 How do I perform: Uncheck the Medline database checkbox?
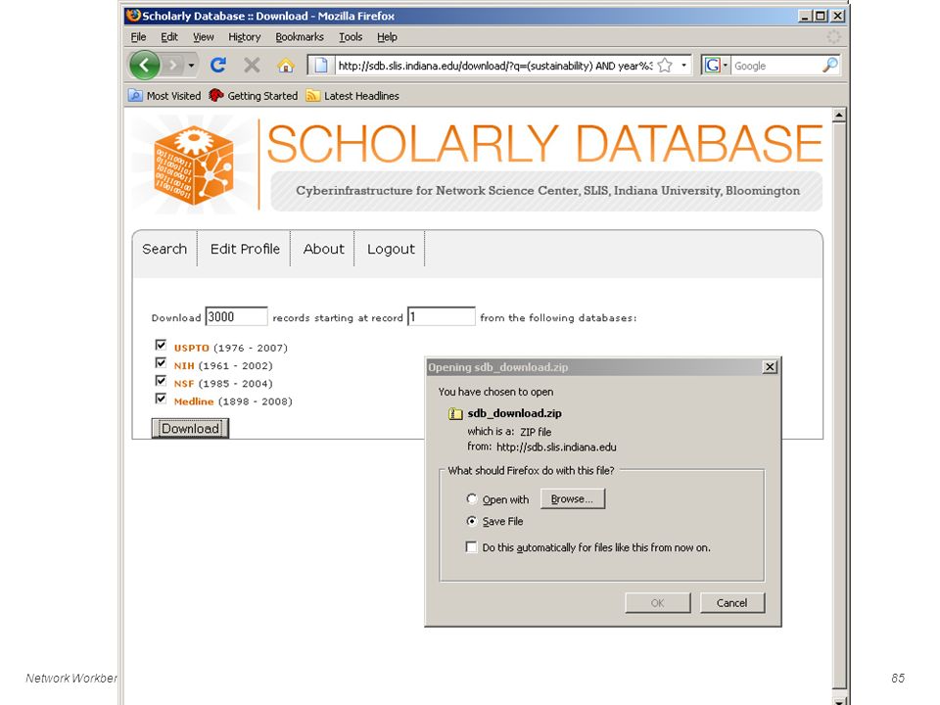pos(161,399)
